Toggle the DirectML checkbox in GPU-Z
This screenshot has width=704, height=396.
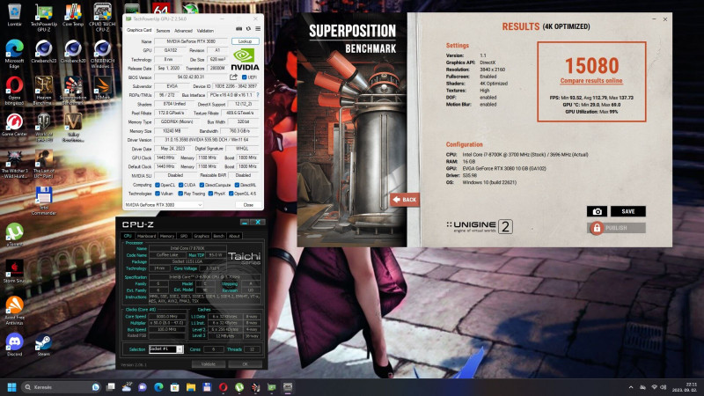pyautogui.click(x=237, y=185)
